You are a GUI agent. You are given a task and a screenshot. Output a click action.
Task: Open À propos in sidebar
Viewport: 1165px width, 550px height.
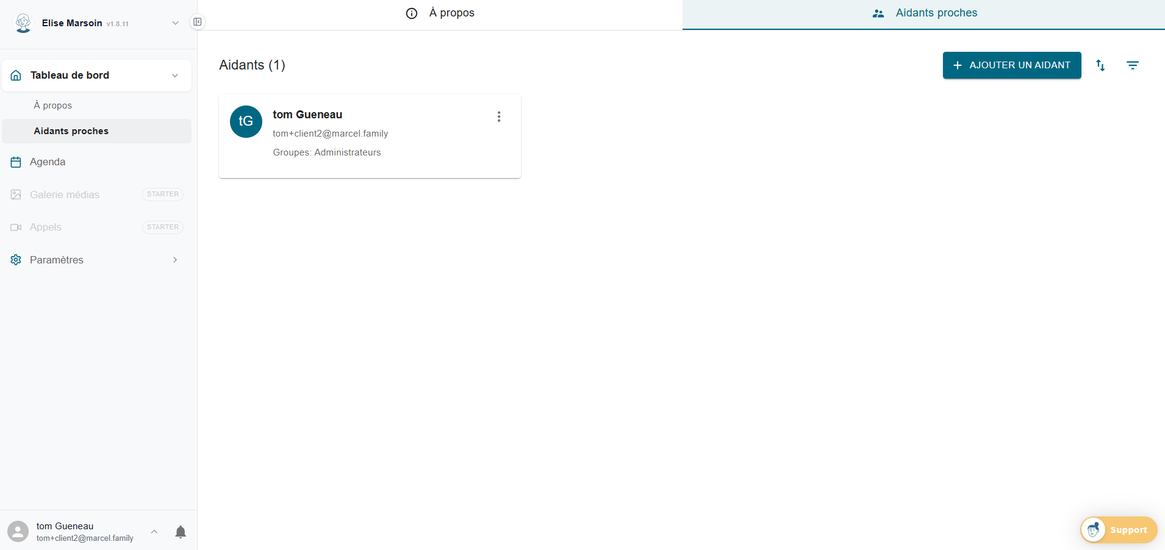[53, 105]
